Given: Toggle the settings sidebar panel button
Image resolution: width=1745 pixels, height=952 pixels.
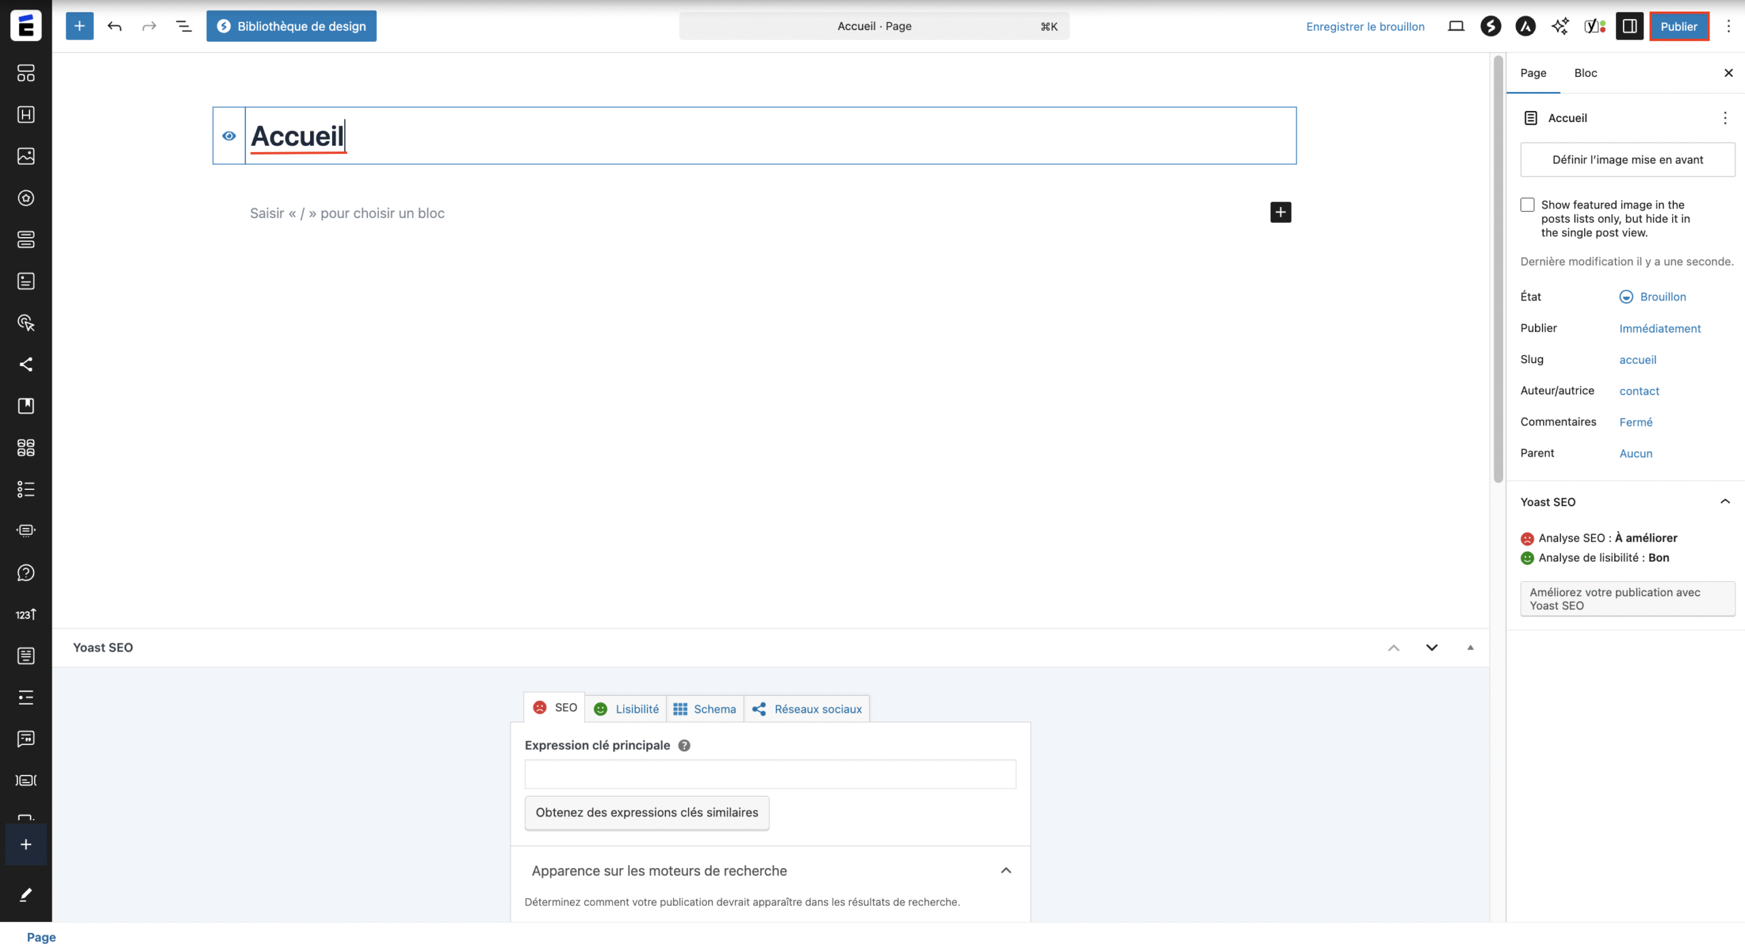Looking at the screenshot, I should coord(1629,26).
